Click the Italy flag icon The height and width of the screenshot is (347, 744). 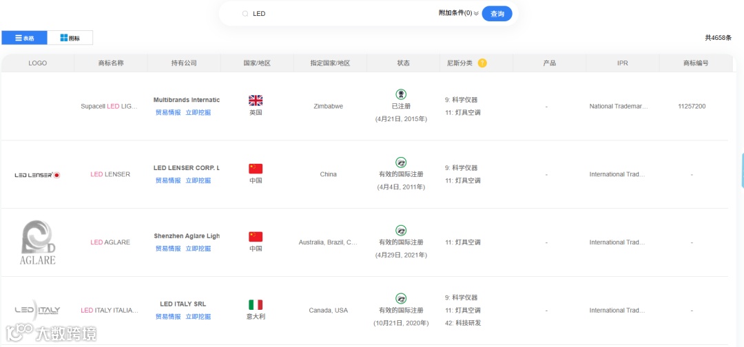coord(256,305)
